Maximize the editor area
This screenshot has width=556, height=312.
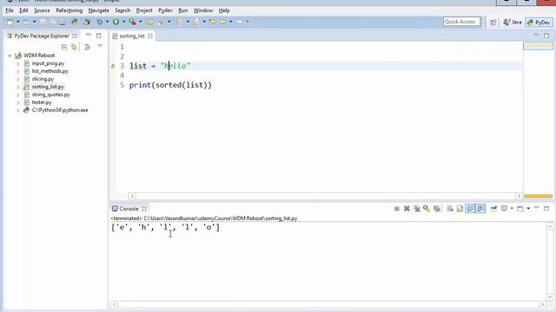click(546, 36)
